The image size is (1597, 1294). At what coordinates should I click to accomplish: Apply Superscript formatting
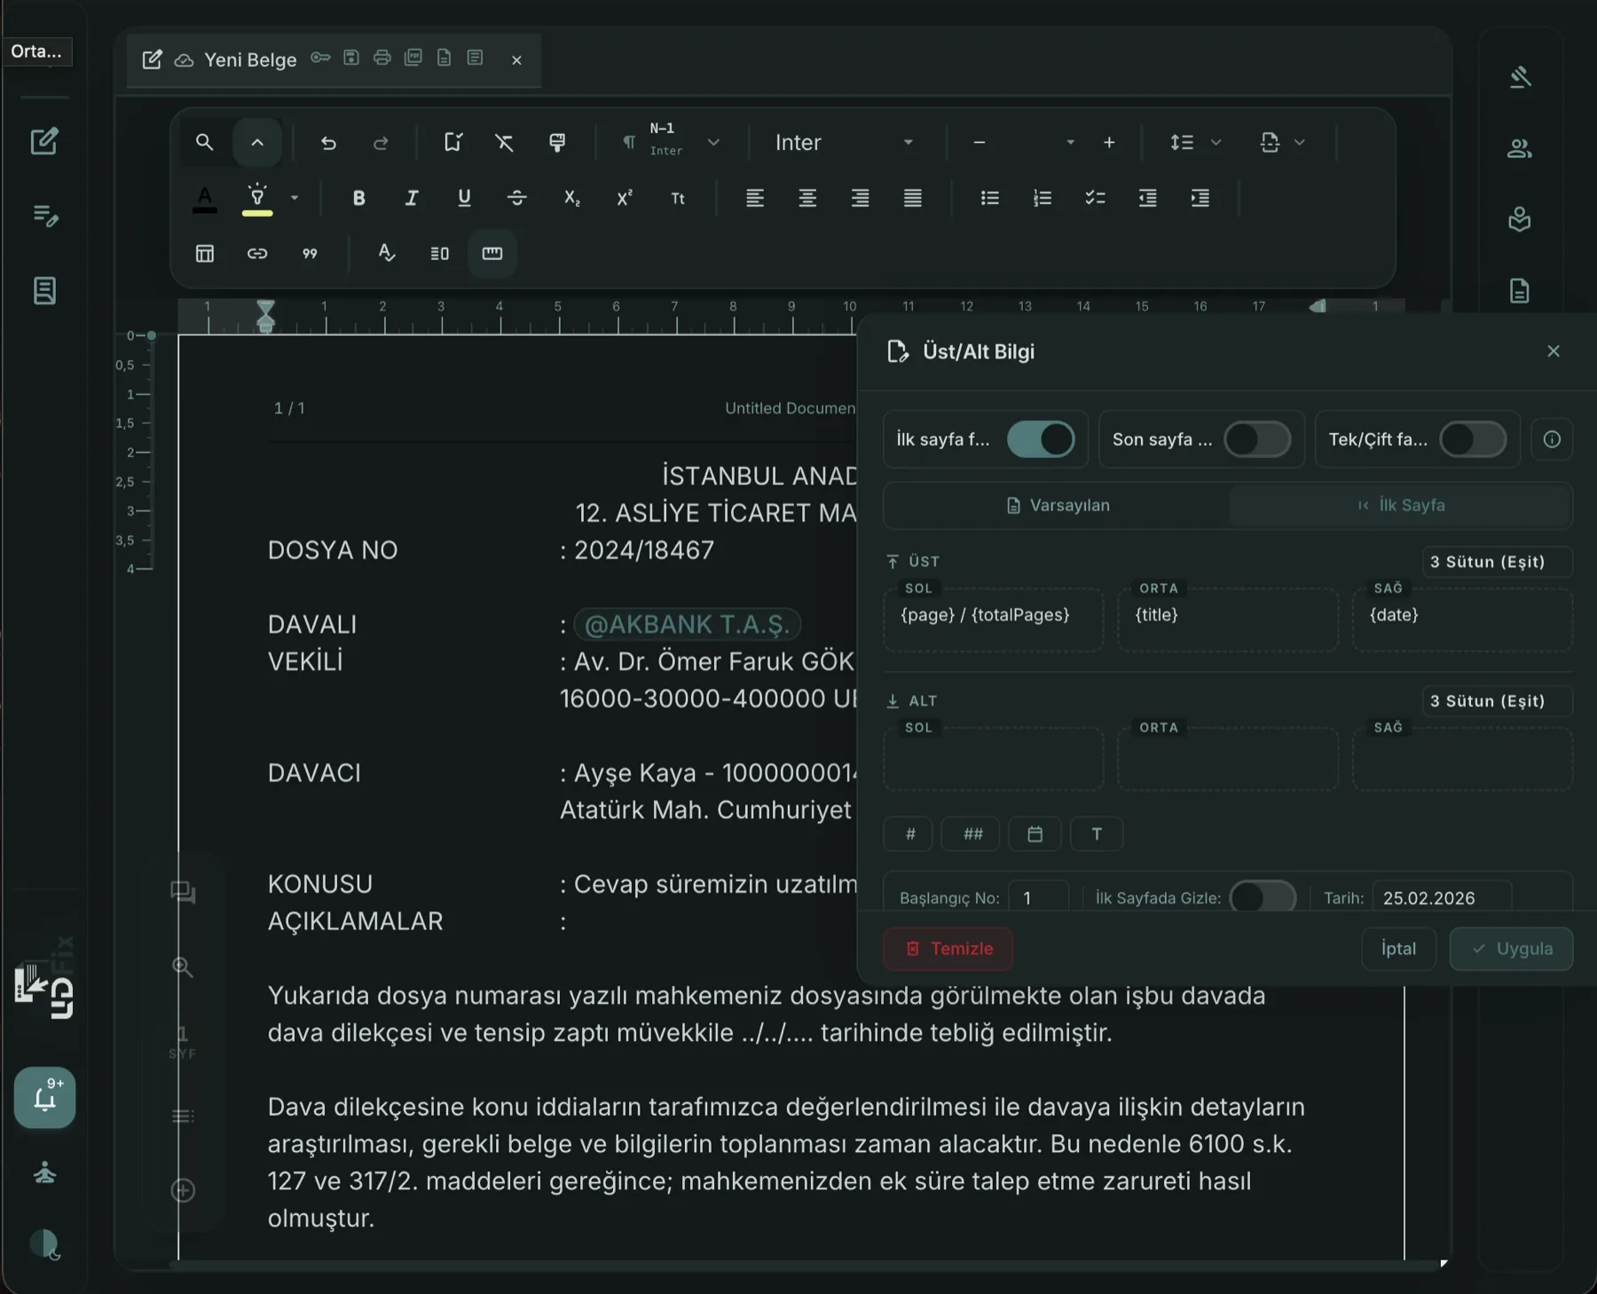625,198
